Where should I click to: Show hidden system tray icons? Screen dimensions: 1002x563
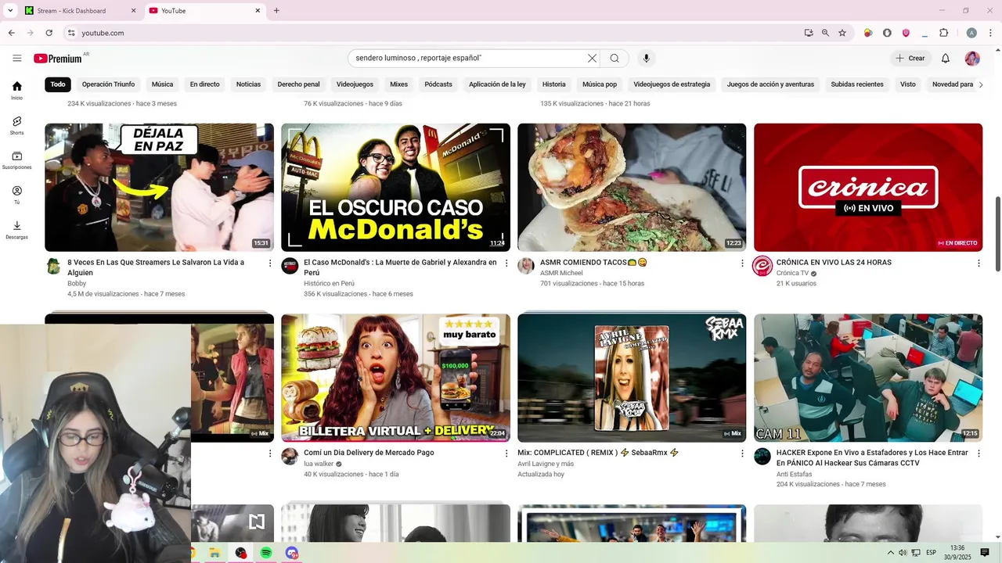coord(891,553)
